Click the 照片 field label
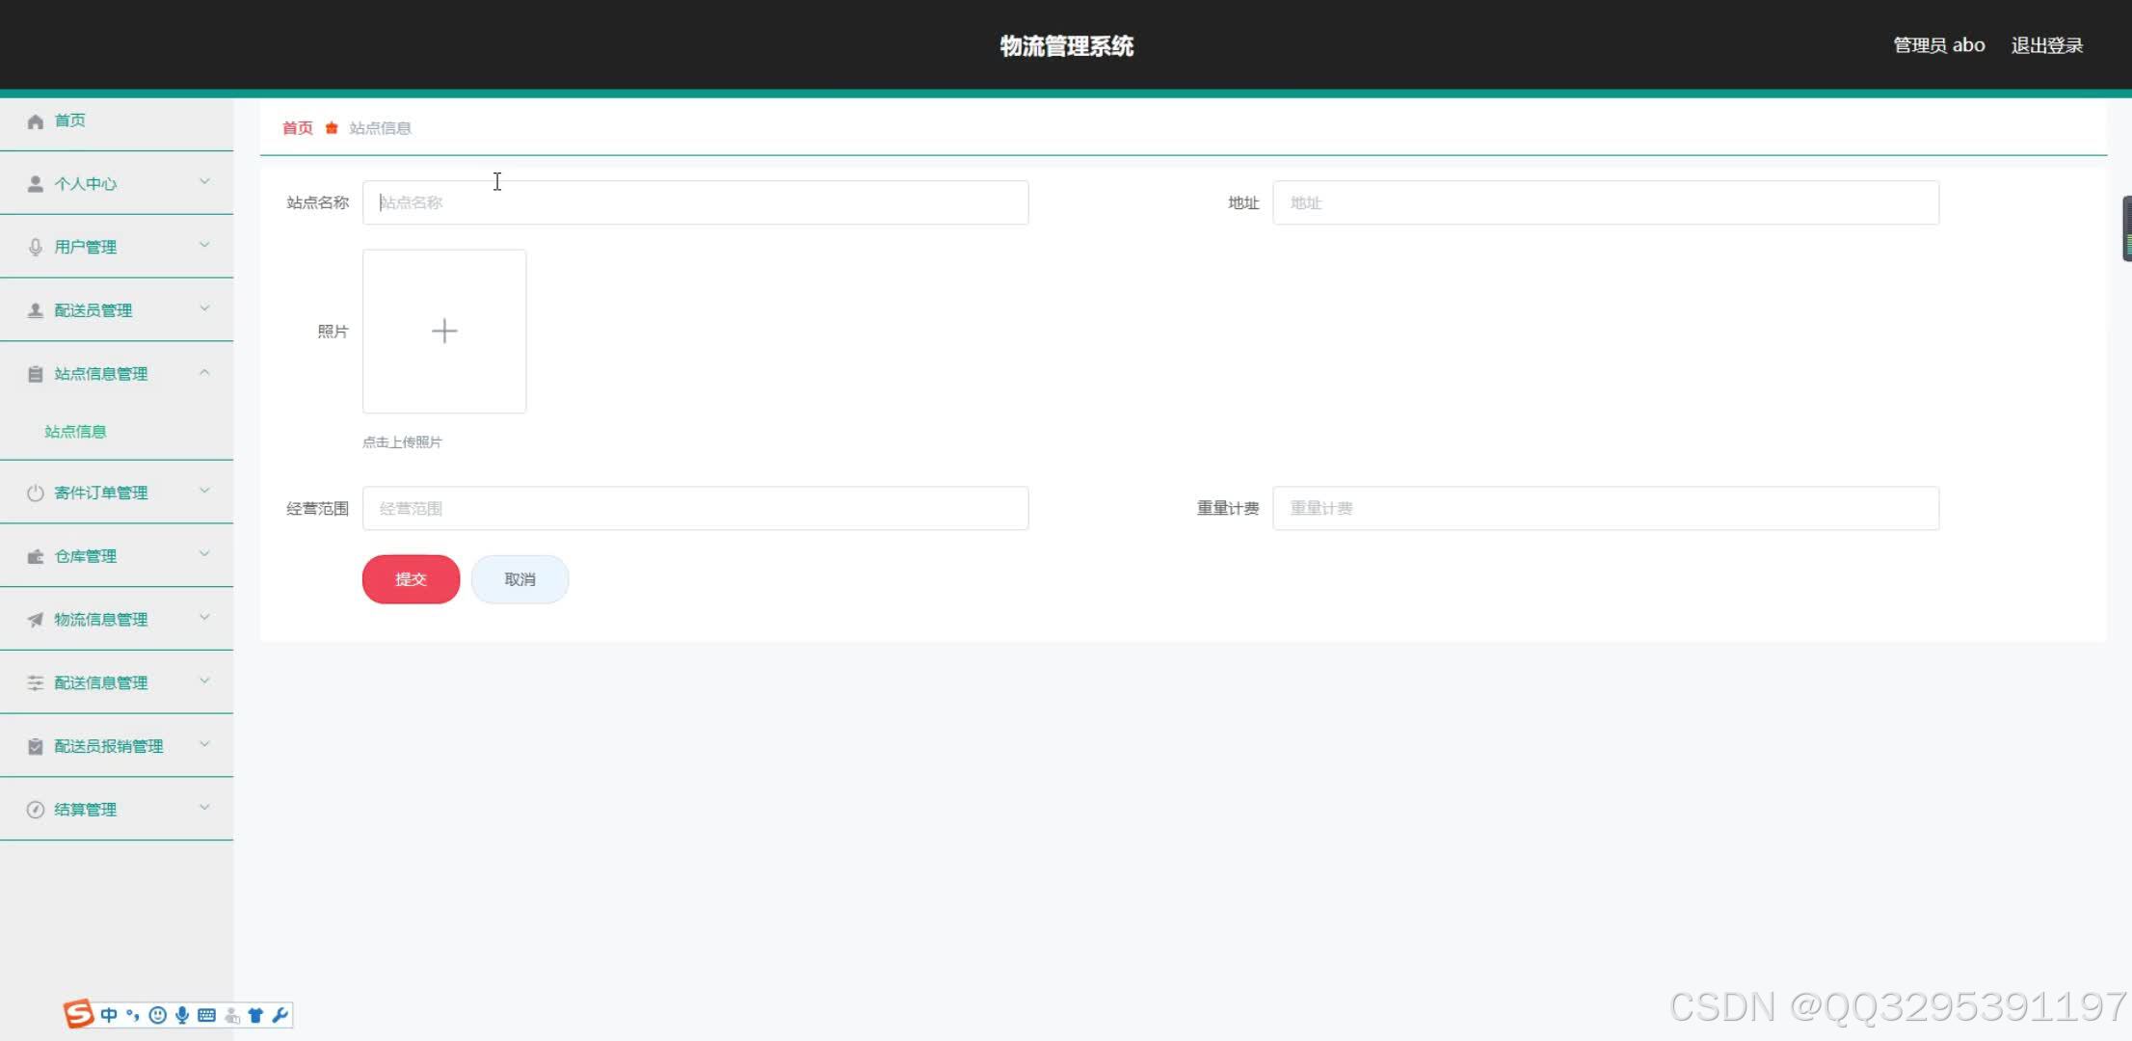 [333, 332]
